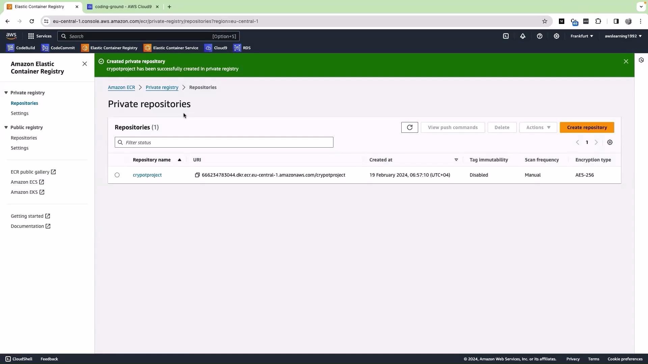The image size is (648, 364).
Task: Open CloudShell from the footer
Action: click(19, 359)
